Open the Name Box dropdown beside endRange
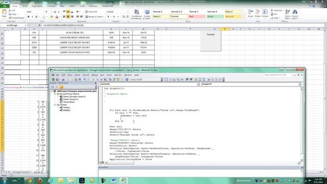This screenshot has width=327, height=184. click(26, 25)
